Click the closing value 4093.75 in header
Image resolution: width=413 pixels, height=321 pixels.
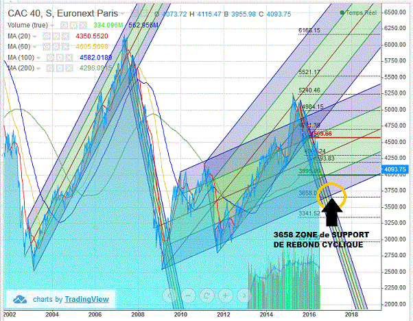coord(279,14)
